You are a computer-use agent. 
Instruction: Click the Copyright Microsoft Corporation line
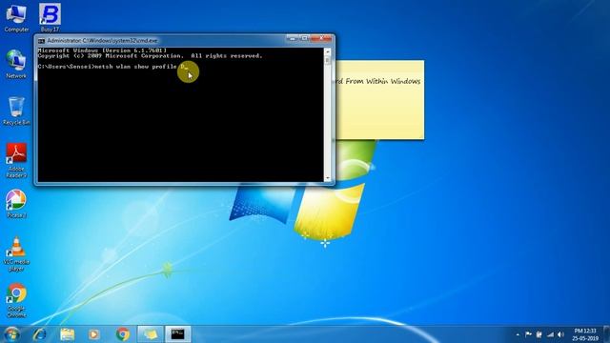(x=151, y=56)
